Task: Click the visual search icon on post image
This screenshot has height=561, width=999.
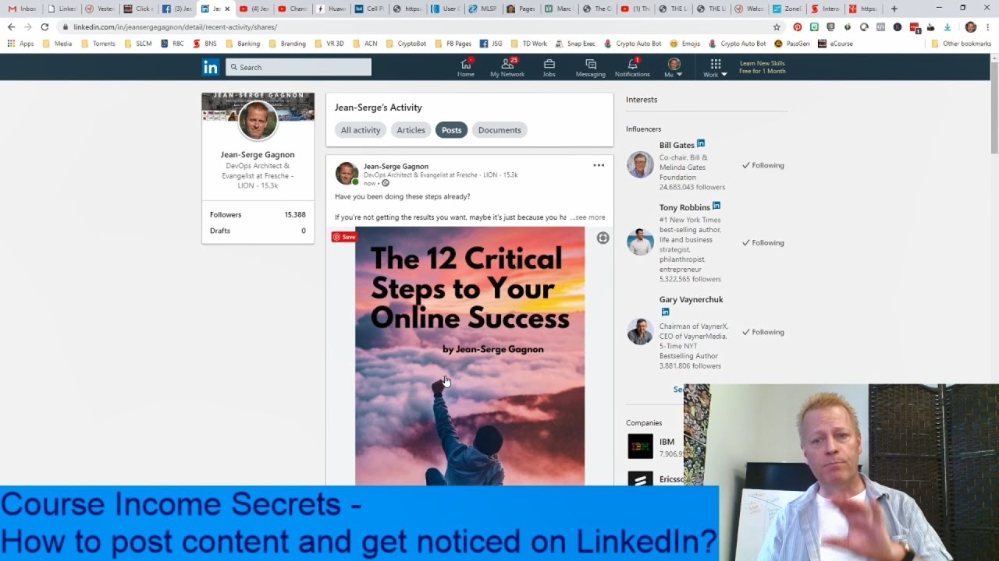Action: [x=603, y=238]
